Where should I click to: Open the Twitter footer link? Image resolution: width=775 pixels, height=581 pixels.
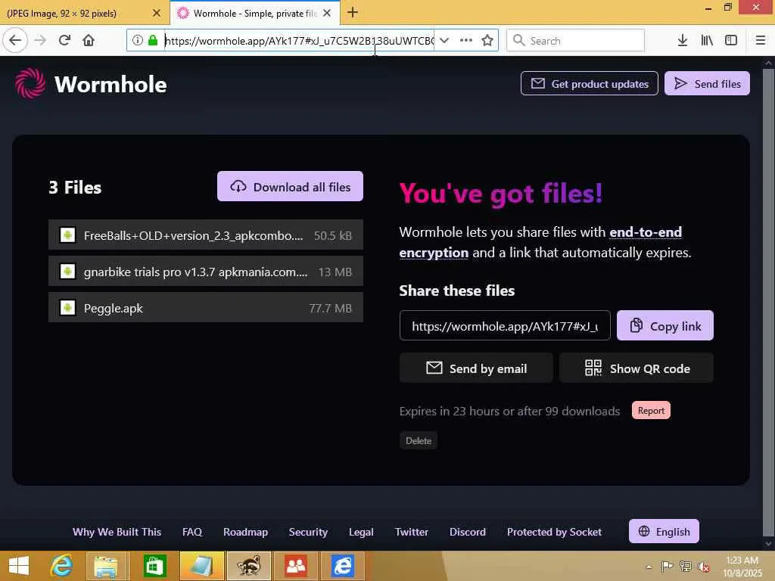tap(411, 532)
